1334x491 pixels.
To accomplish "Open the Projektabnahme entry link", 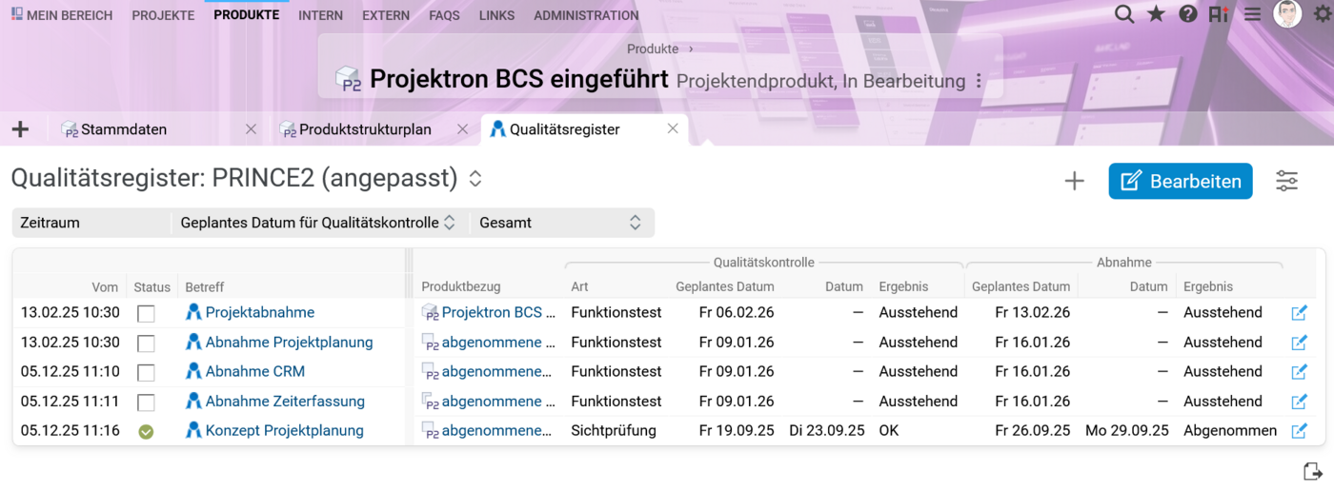I will point(260,313).
